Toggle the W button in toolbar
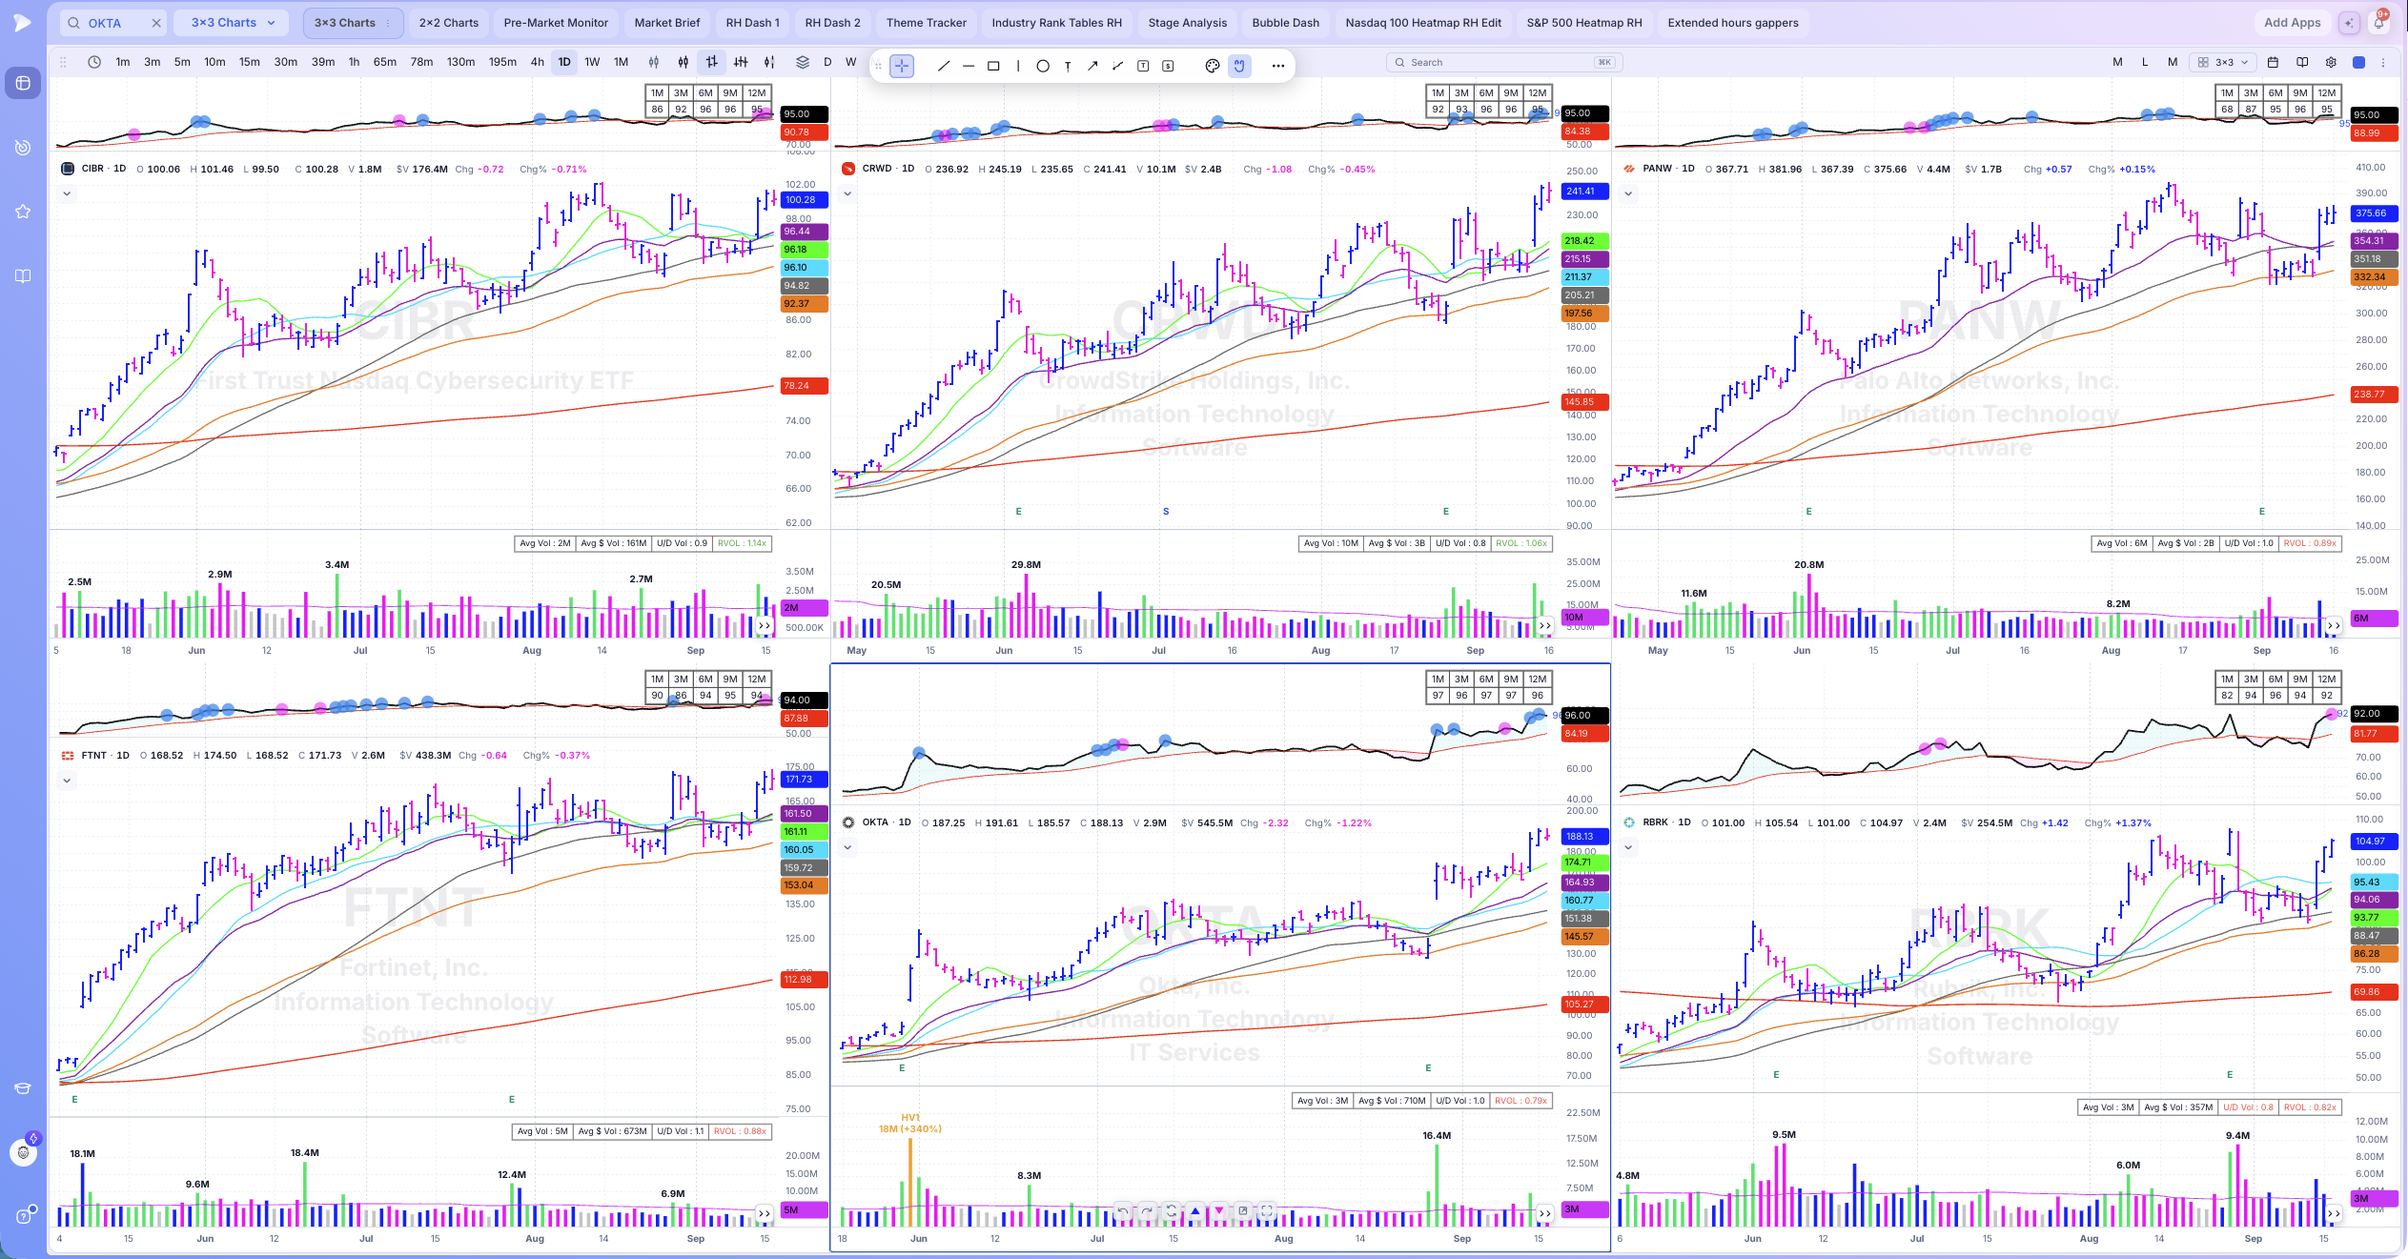The height and width of the screenshot is (1259, 2408). click(x=851, y=62)
